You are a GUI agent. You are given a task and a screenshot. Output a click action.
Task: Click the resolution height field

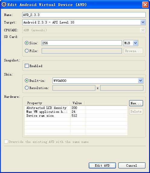pyautogui.click(x=122, y=88)
